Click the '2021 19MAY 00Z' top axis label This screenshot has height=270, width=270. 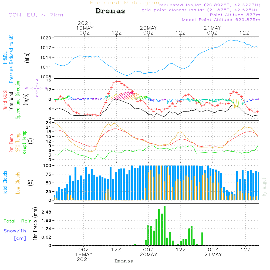(x=85, y=28)
